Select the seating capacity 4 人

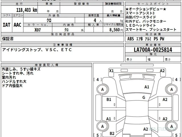point(98,21)
